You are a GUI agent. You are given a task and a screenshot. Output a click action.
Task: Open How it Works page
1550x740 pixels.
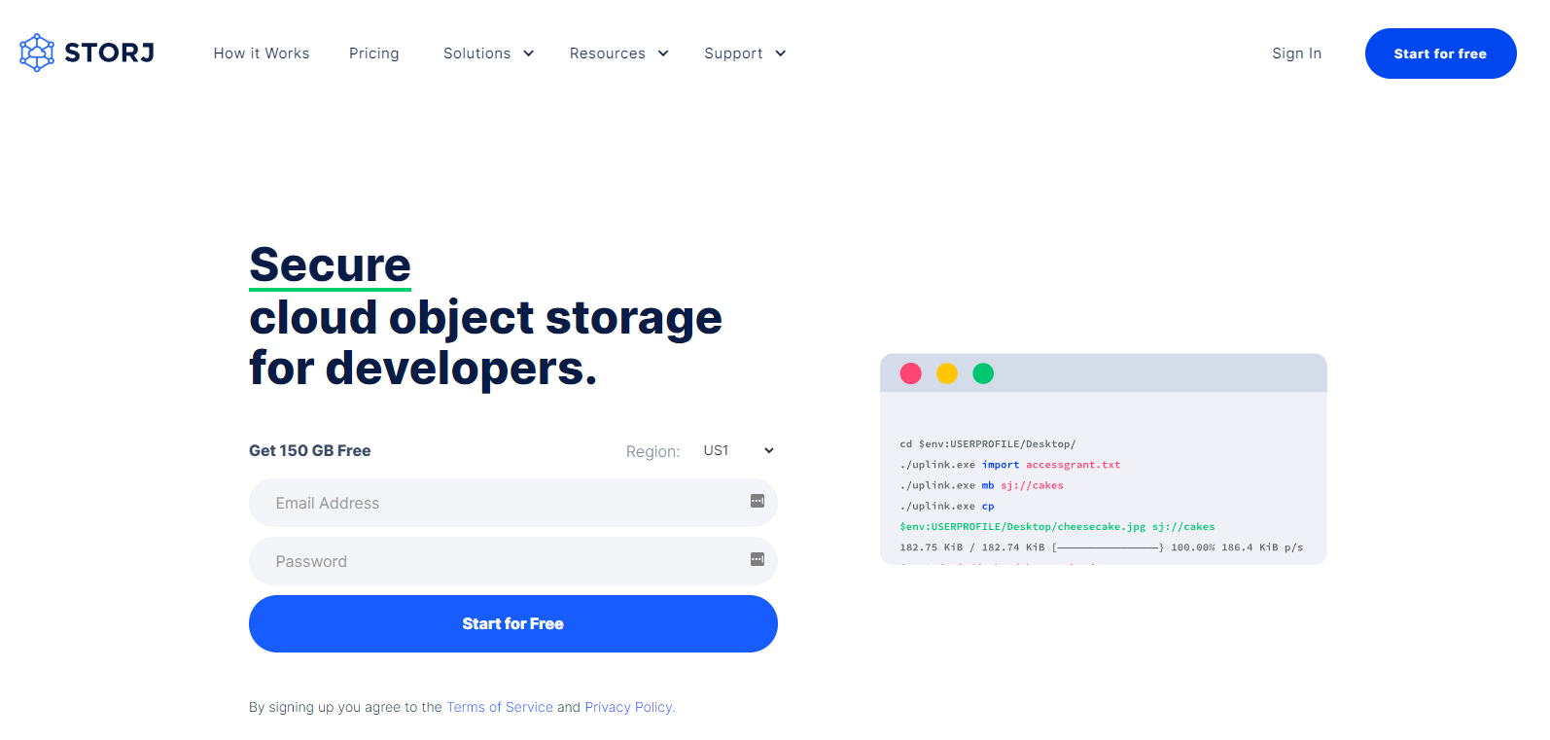pyautogui.click(x=262, y=53)
